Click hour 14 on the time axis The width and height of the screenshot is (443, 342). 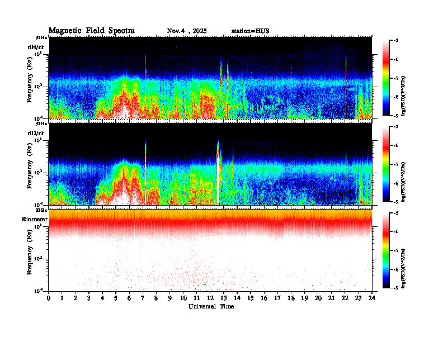237,298
